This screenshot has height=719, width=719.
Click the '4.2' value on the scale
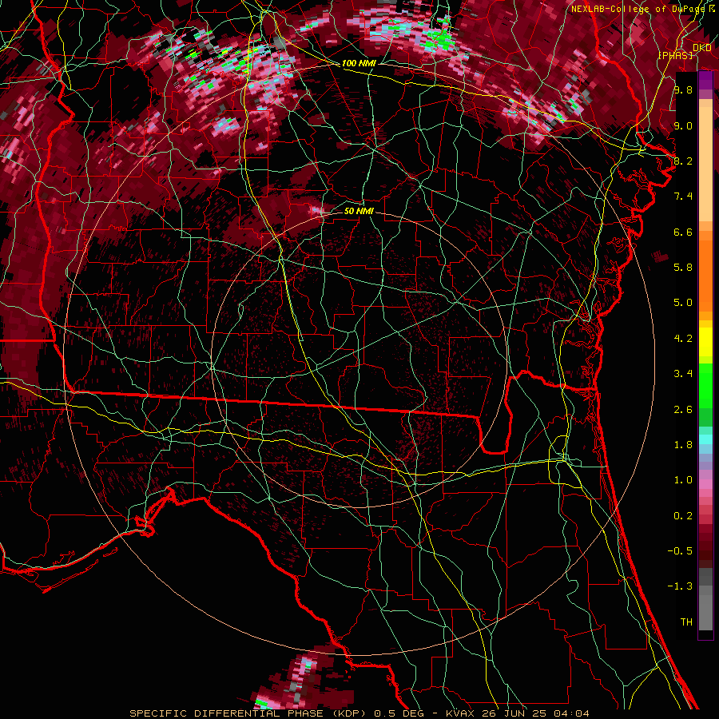coord(683,339)
